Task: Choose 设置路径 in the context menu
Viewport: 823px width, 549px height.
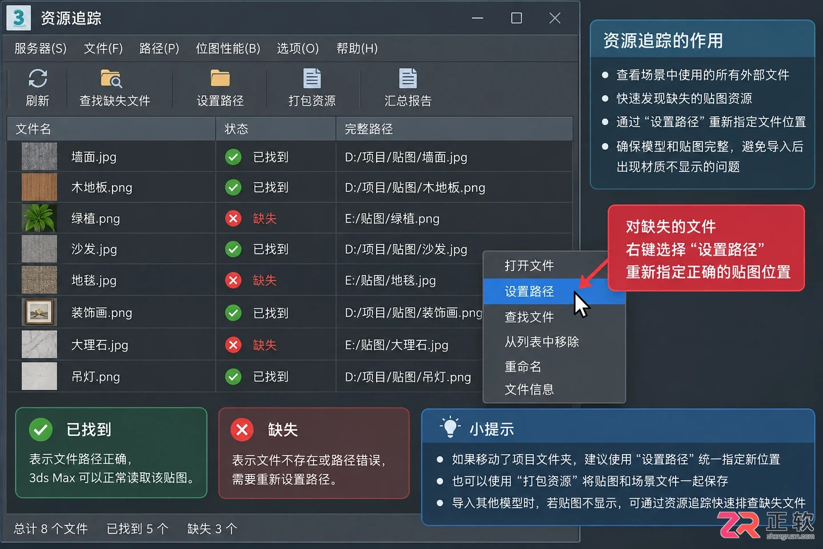Action: click(554, 291)
